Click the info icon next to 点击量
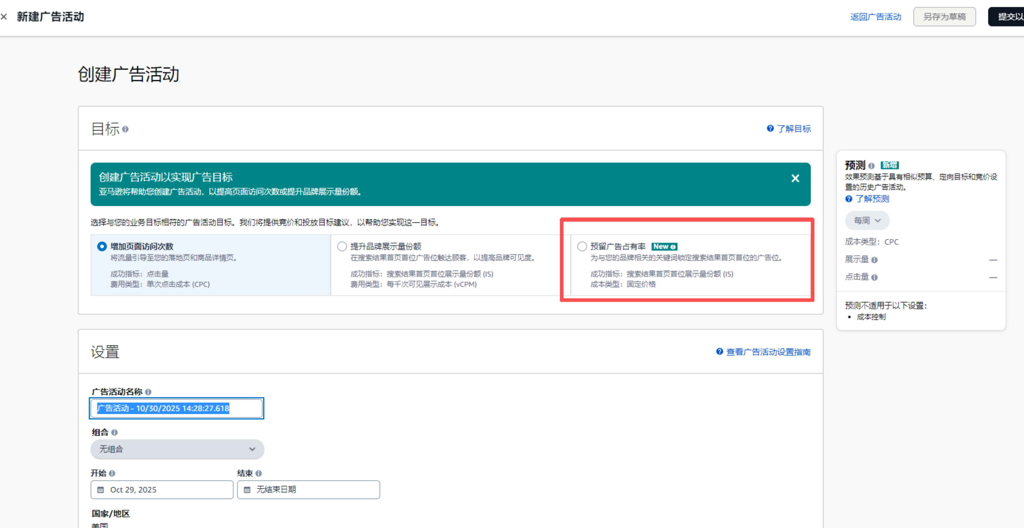 coord(875,277)
